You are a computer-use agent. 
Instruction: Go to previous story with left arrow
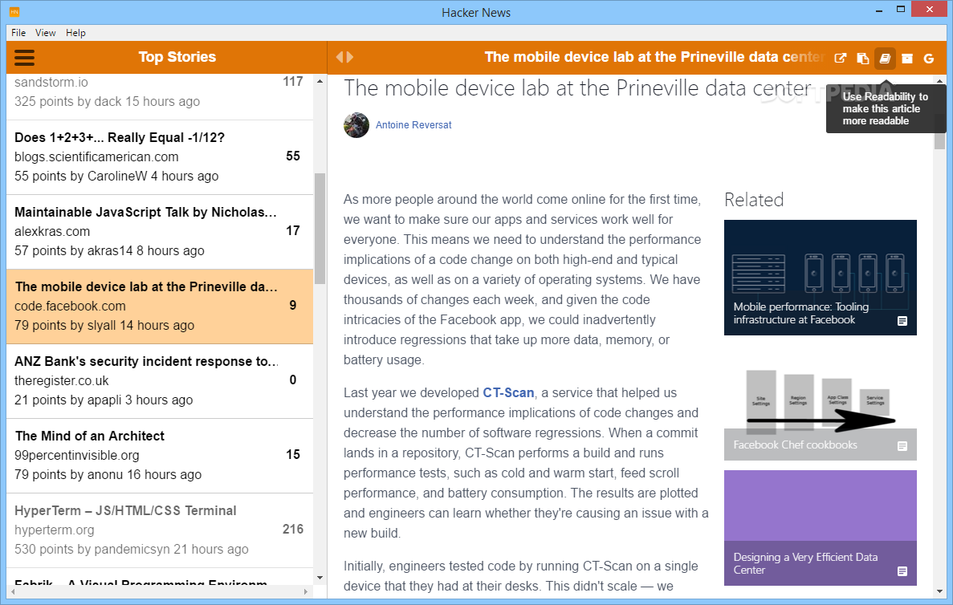click(340, 57)
